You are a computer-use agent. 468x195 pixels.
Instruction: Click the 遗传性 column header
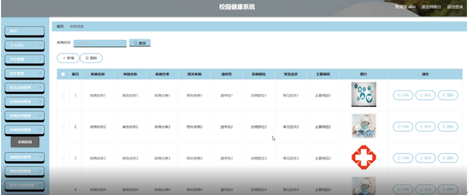click(x=226, y=74)
